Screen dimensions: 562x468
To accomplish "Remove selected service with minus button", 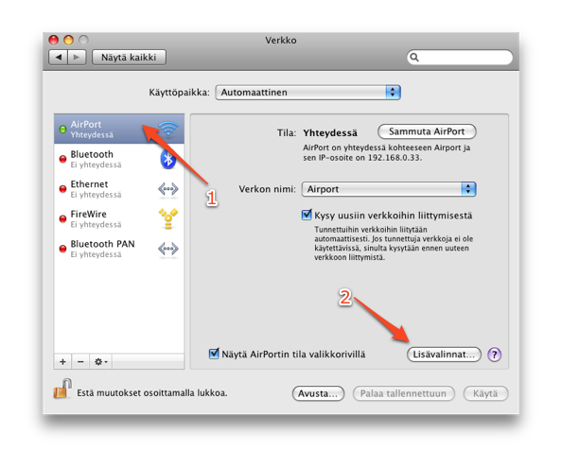I will tap(80, 362).
